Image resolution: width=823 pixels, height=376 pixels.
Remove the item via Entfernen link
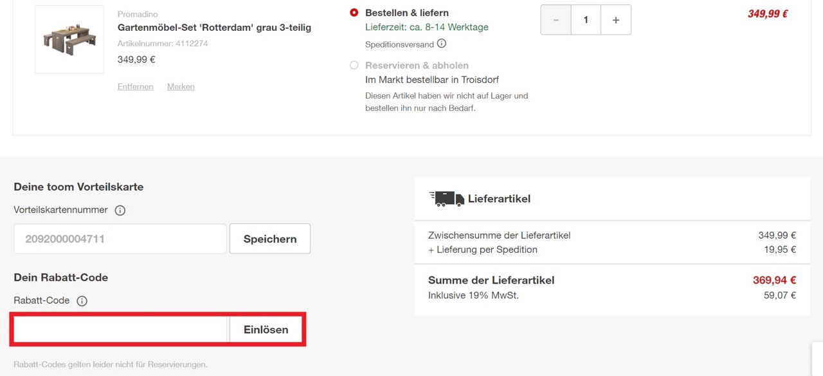coord(135,86)
